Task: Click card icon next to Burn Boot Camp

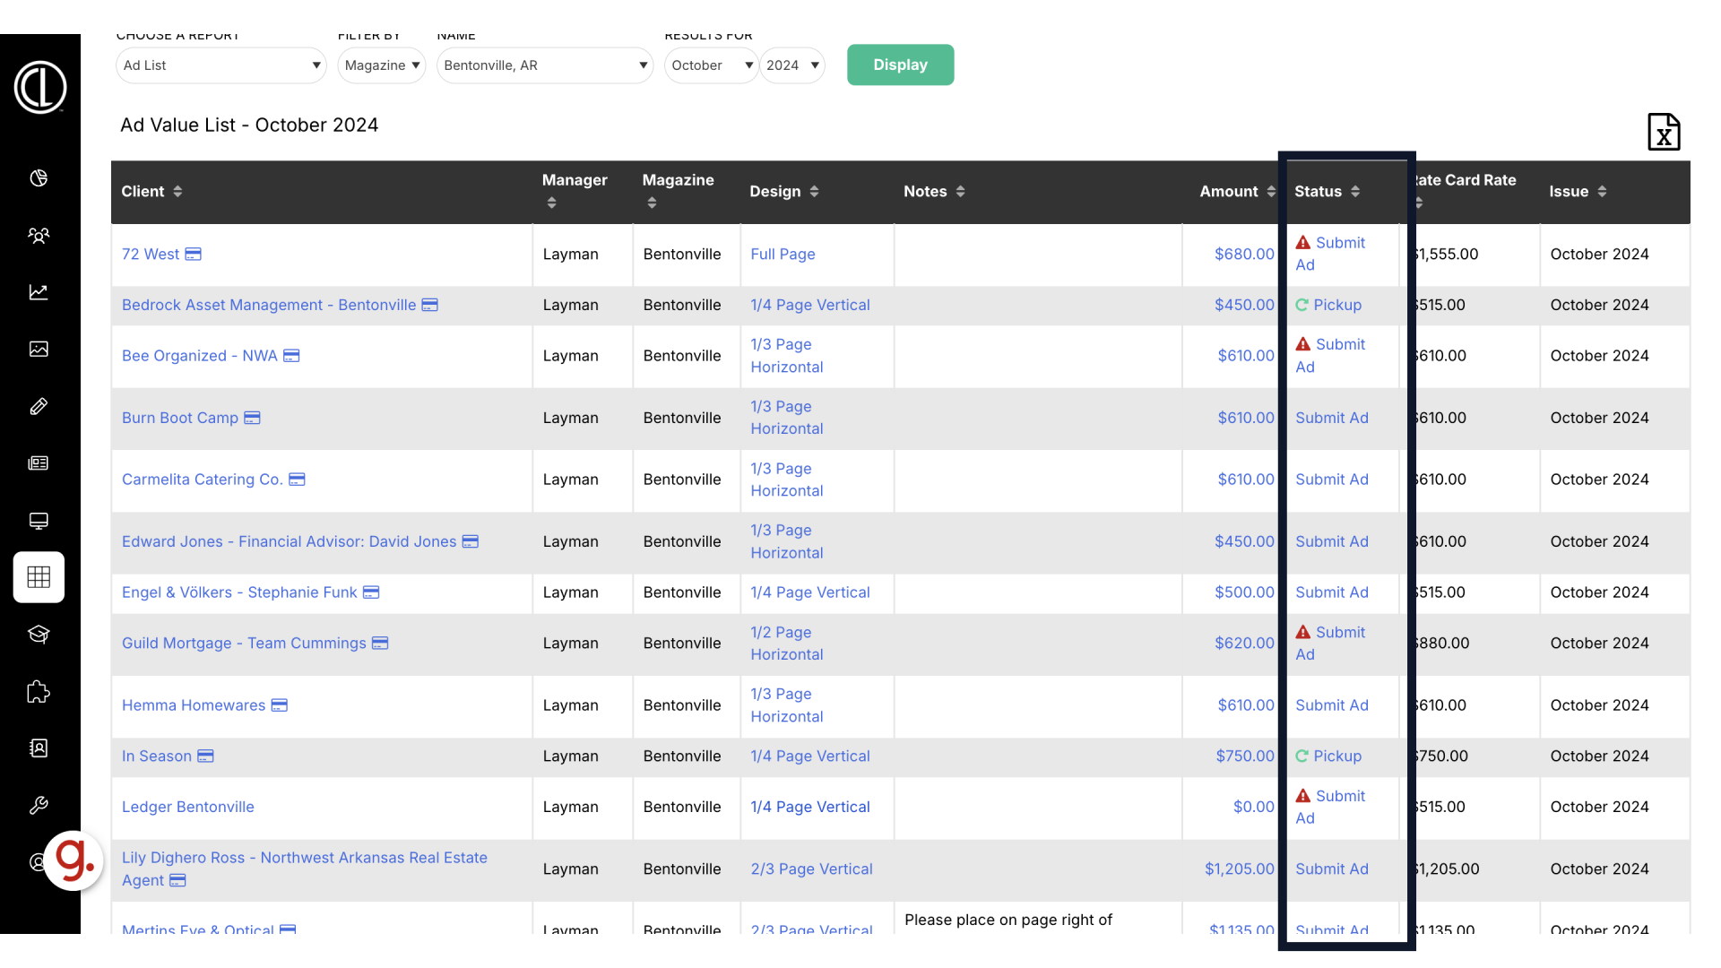Action: tap(253, 418)
